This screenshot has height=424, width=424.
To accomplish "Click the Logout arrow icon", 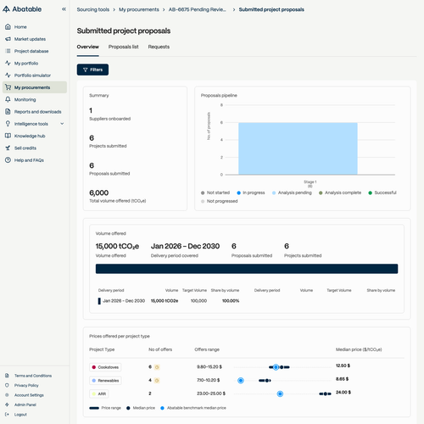I will (x=7, y=415).
